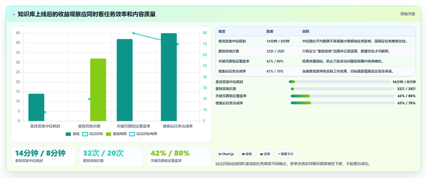Click the 查找答案中位耗时 baseline bar in chart
427x178 pixels.
36,107
